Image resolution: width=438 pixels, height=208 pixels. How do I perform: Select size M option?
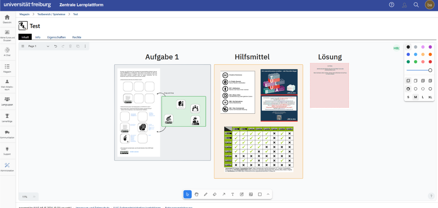pyautogui.click(x=416, y=97)
